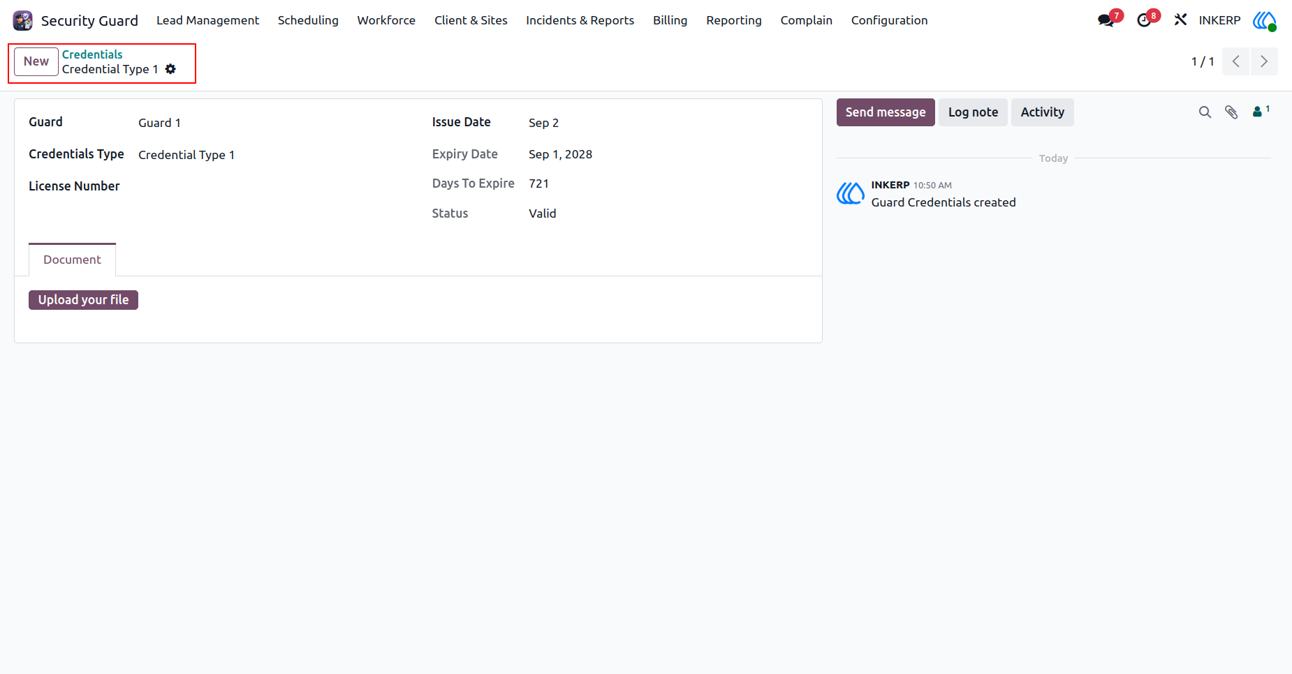Open the Reporting menu

coord(733,20)
